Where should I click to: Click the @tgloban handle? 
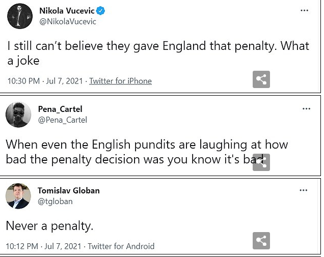[x=55, y=202]
